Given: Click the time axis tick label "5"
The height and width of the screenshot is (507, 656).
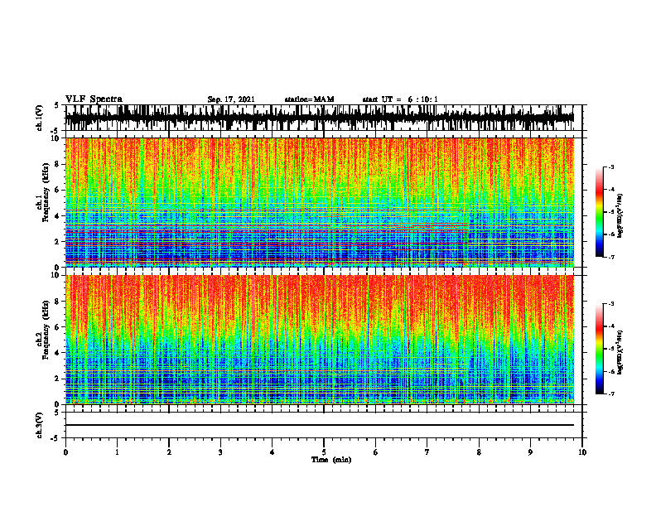Looking at the screenshot, I should coord(324,452).
